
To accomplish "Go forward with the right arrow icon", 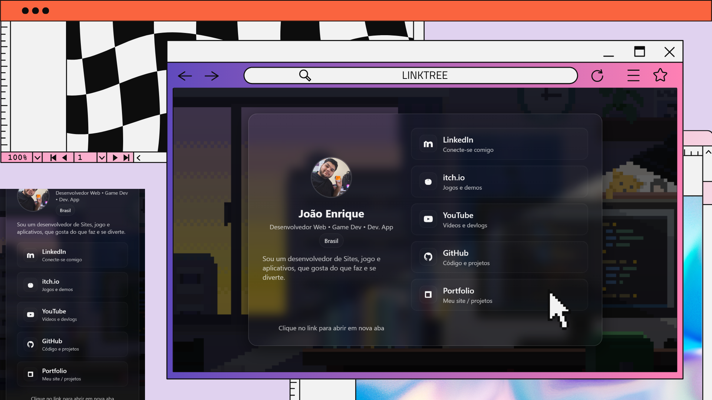I will point(212,76).
